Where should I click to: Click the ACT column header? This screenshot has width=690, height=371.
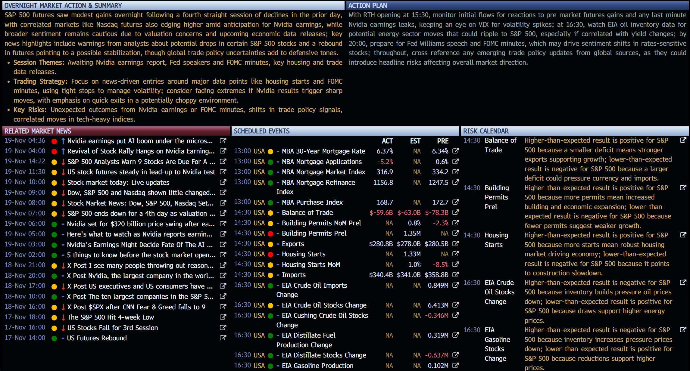point(387,141)
